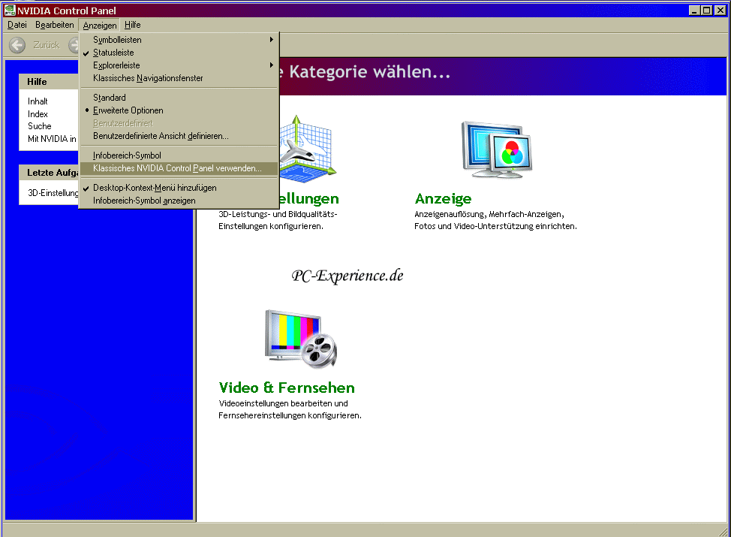
Task: Enable Infobereich-Symbol anzeigen
Action: coord(179,201)
